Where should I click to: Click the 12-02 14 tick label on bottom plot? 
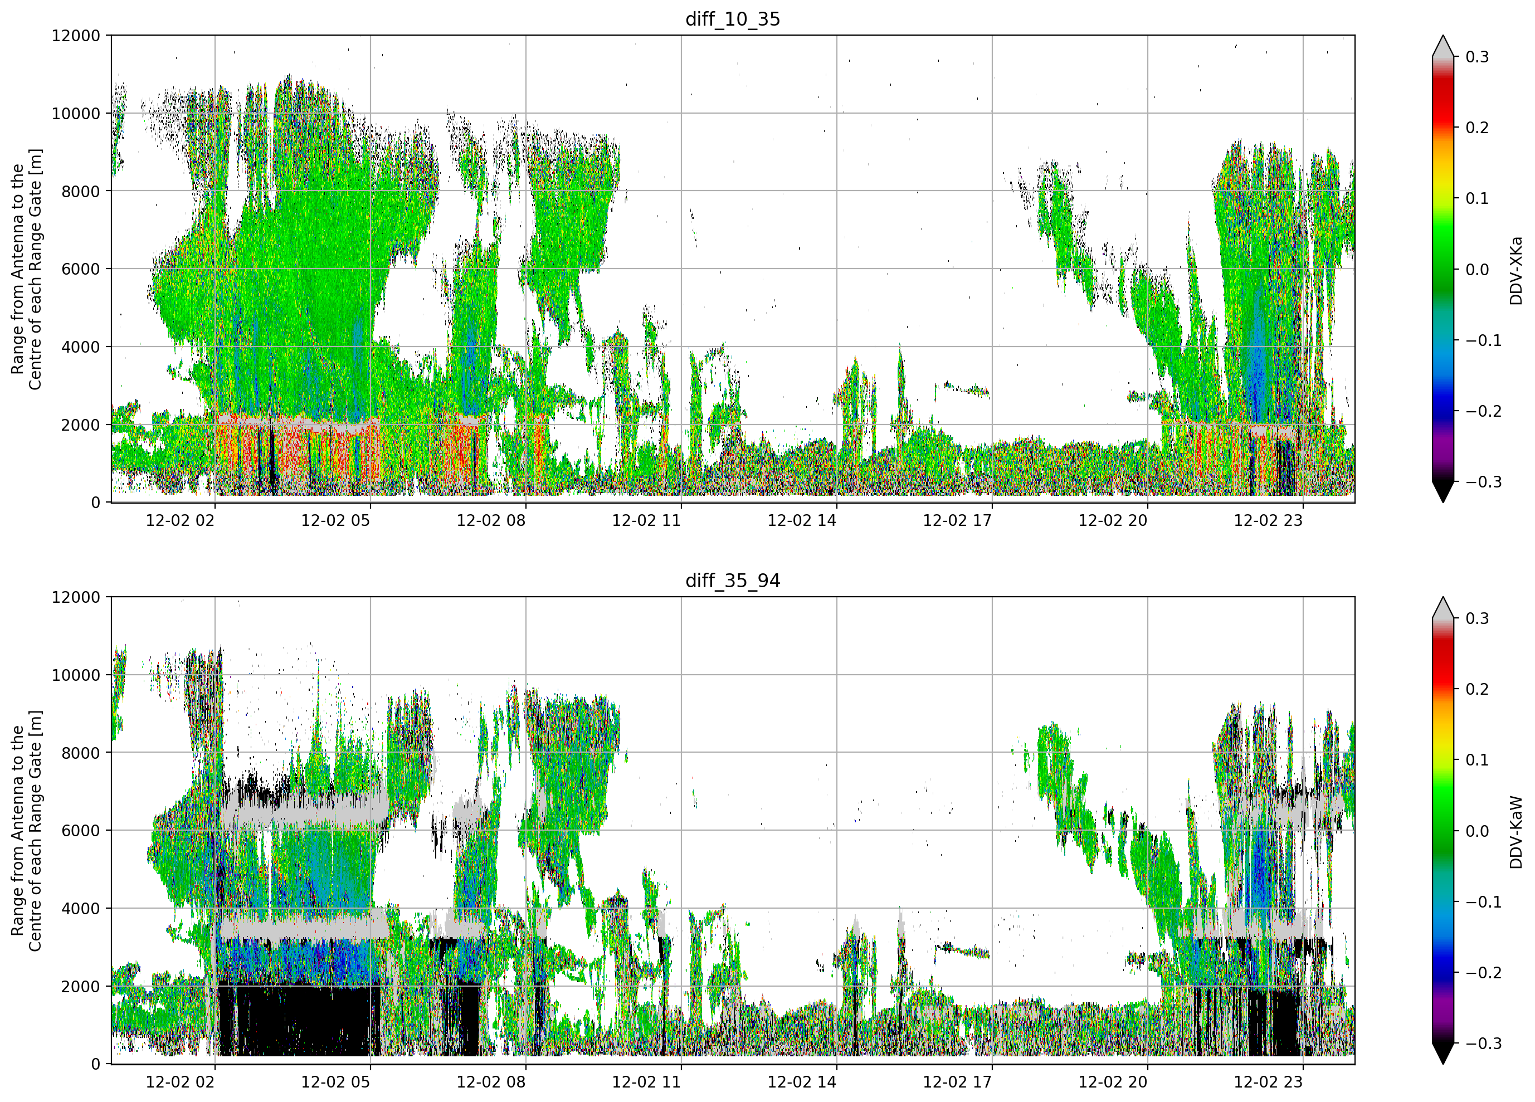tap(802, 1082)
